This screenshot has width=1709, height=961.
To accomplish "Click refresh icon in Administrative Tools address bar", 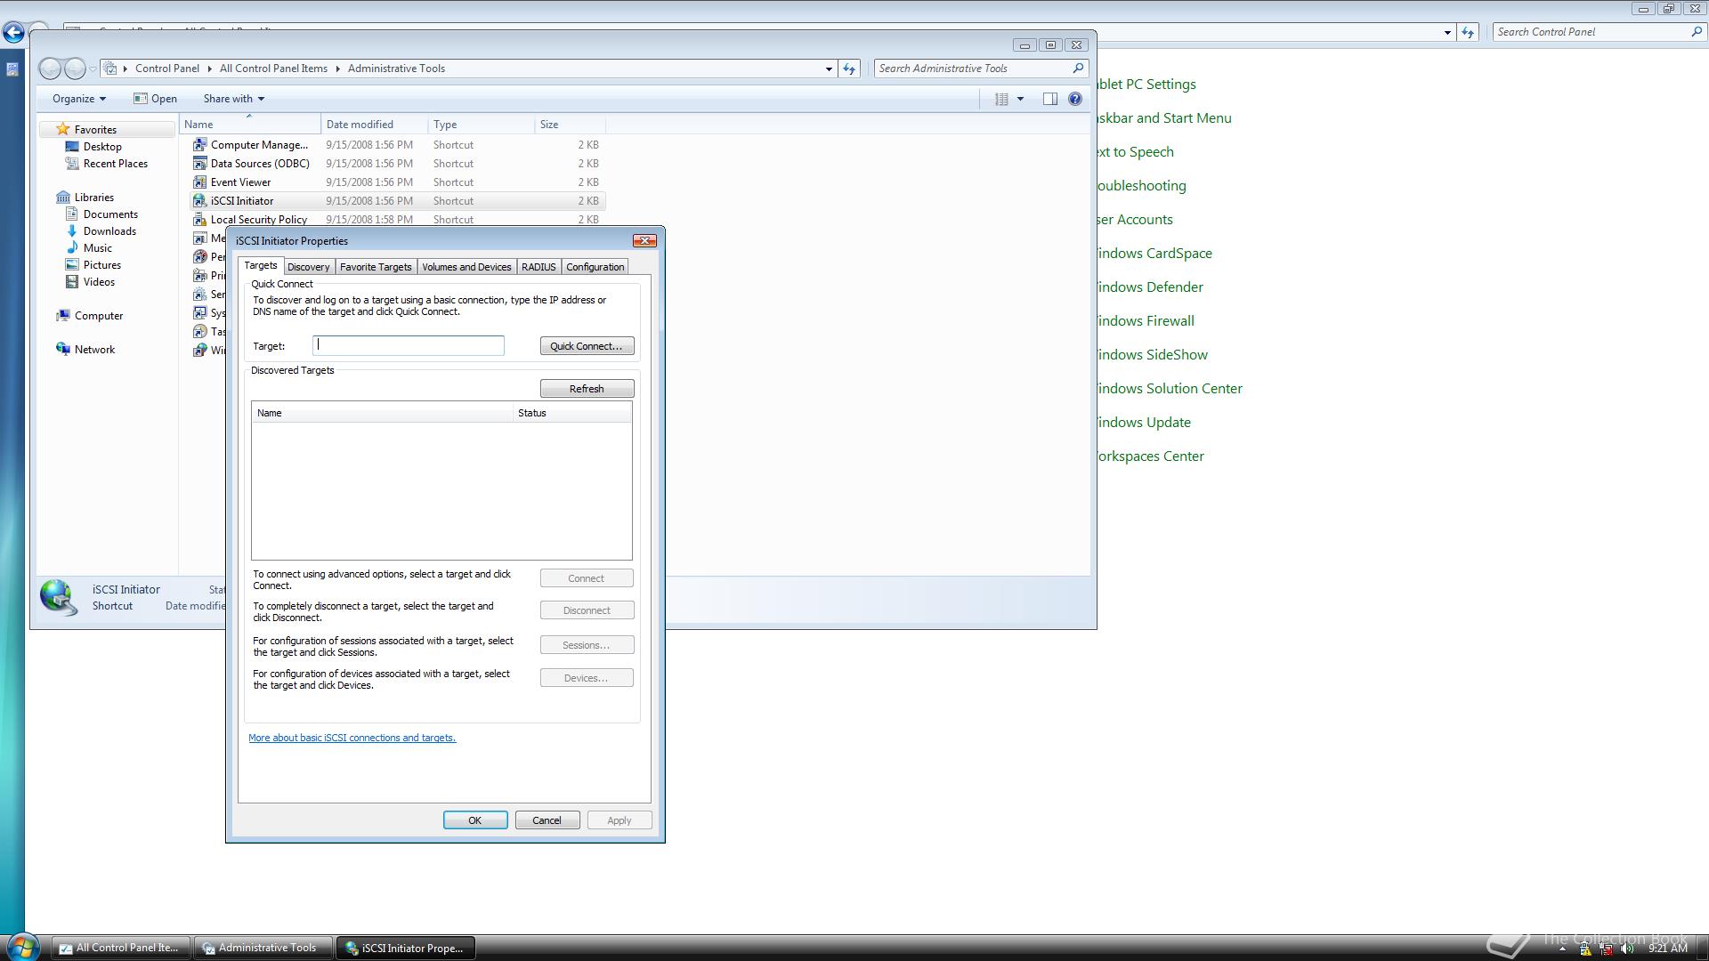I will pyautogui.click(x=849, y=69).
